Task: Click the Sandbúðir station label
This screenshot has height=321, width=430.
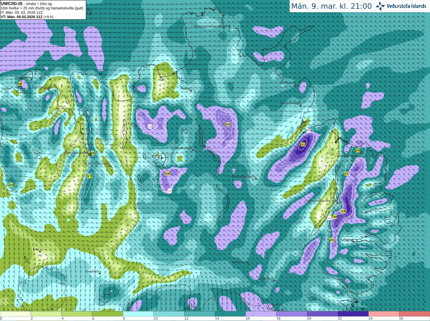Action: click(92, 271)
